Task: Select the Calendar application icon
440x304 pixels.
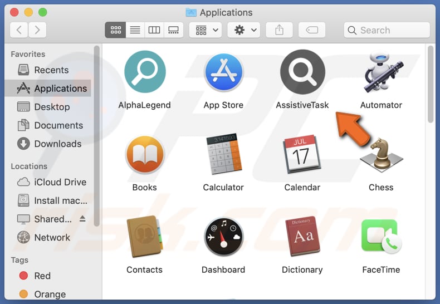Action: click(x=302, y=154)
